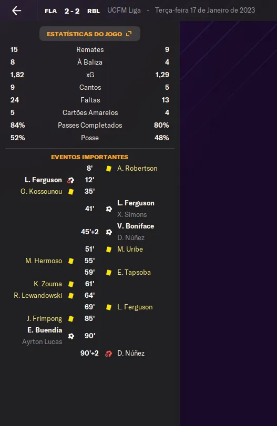Open player V. Boniface's profile
The height and width of the screenshot is (426, 277).
pos(136,226)
